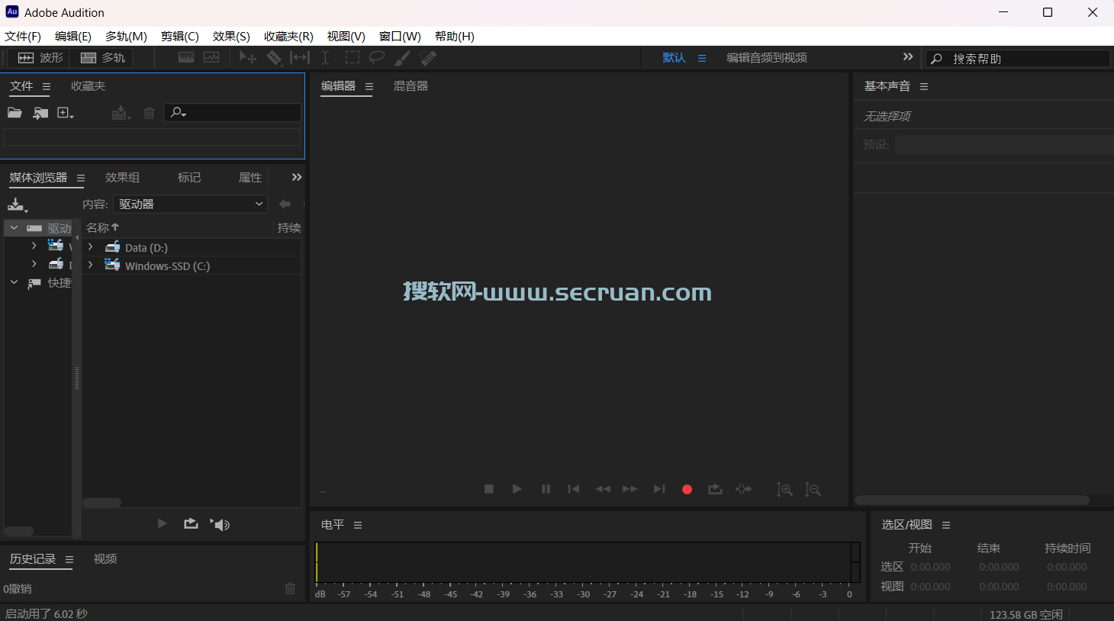Open the Preset (预设) dropdown field

tap(1003, 145)
